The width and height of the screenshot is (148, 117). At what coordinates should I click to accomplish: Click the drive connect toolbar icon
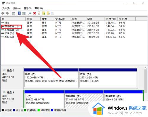click(x=30, y=13)
